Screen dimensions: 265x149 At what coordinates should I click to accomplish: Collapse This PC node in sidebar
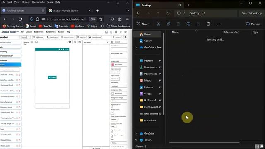tap(136, 140)
